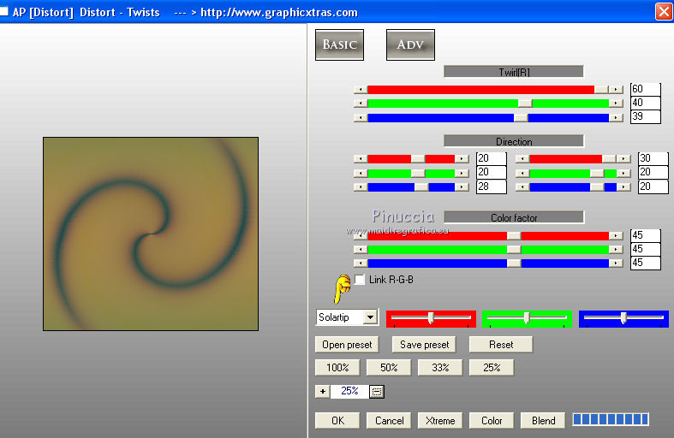The width and height of the screenshot is (674, 438).
Task: Click left arrow of first red Direction slider
Action: (x=361, y=159)
